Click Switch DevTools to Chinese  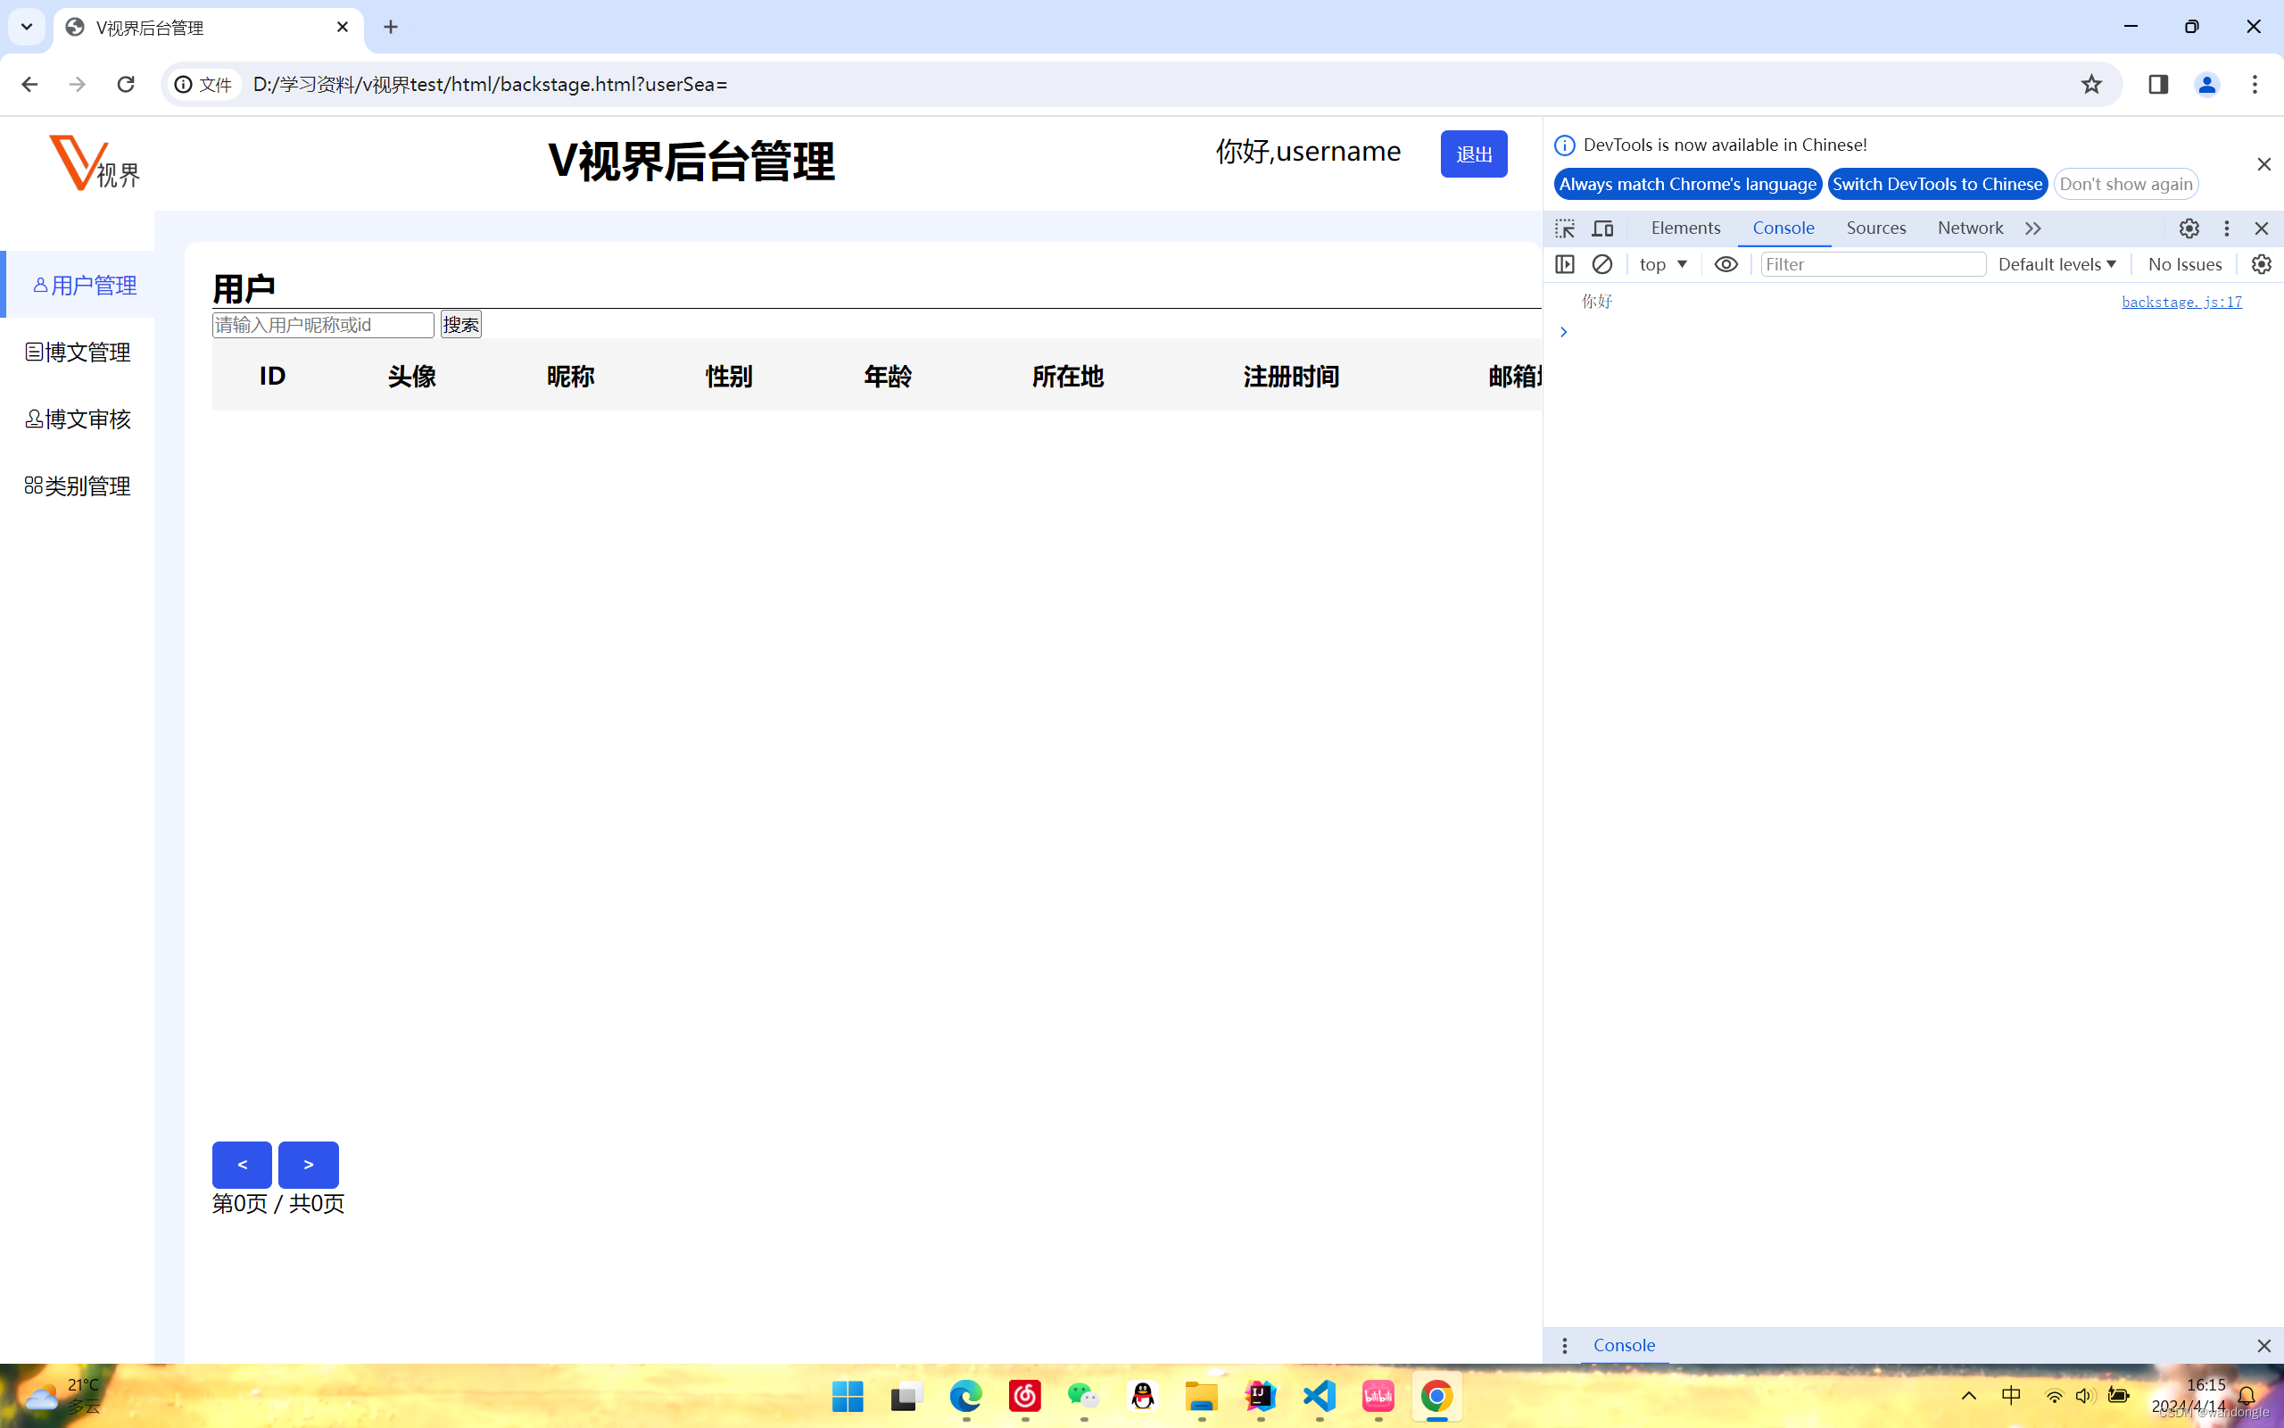[1937, 184]
